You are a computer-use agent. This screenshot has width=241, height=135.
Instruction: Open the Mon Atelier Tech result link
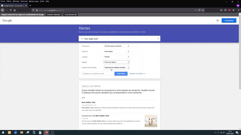click(88, 102)
